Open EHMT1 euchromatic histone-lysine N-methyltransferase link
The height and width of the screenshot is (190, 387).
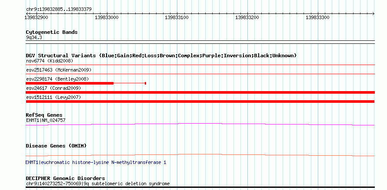pos(96,163)
